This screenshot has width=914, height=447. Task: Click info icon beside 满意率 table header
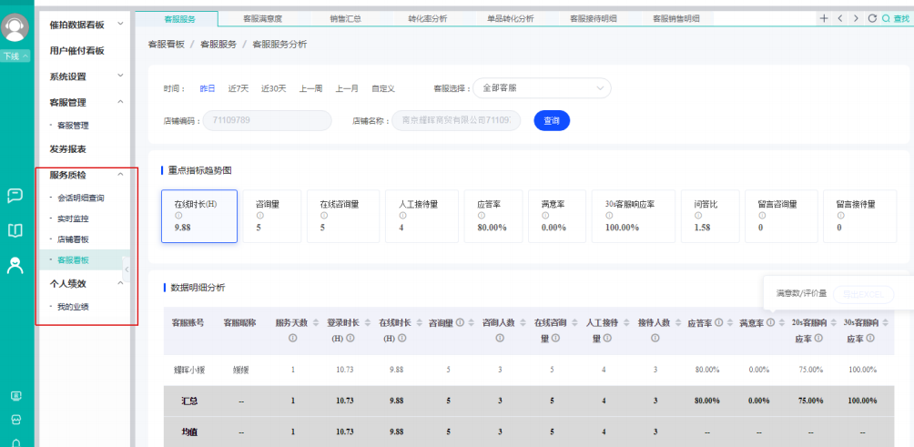pos(770,322)
